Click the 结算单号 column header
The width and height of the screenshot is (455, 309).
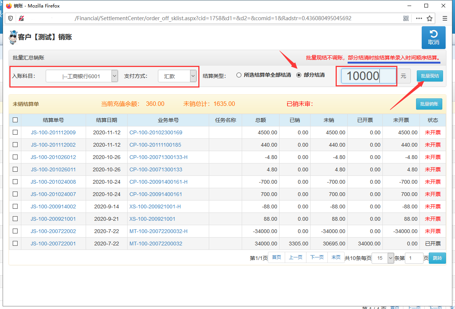[x=54, y=120]
